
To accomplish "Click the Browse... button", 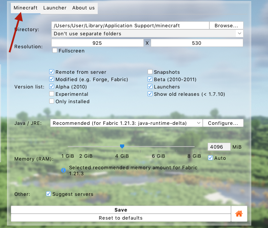I will point(226,26).
